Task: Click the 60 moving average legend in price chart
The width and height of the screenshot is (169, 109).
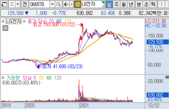Action: [x=59, y=21]
